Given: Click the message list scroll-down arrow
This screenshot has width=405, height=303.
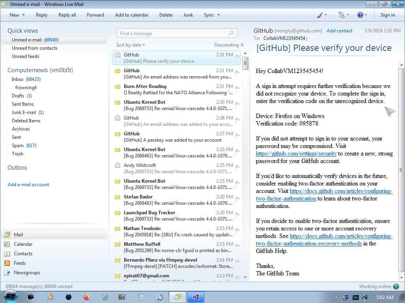Looking at the screenshot, I should 245,277.
